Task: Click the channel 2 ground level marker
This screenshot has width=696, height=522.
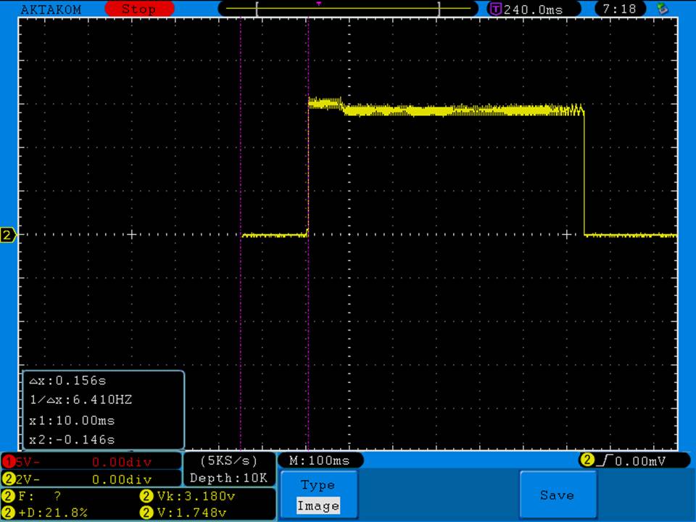Action: coord(7,235)
